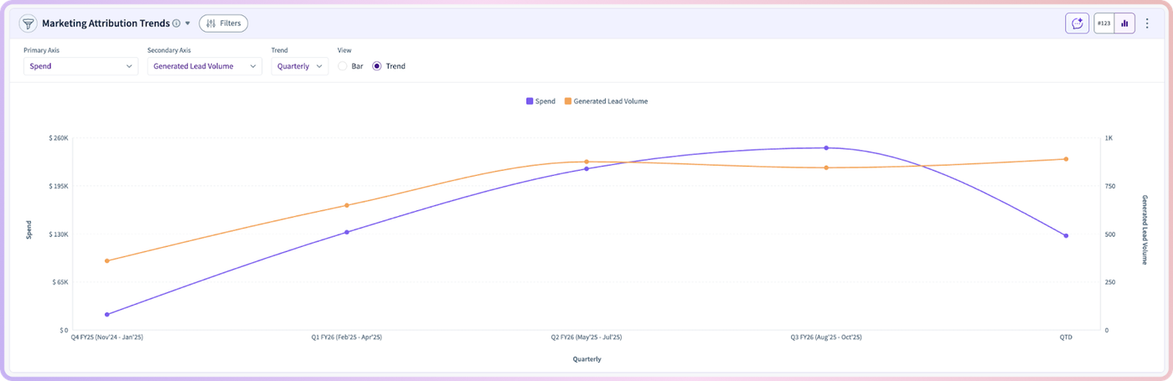Toggle Generated Lead Volume in the legend
Image resolution: width=1173 pixels, height=381 pixels.
(x=606, y=101)
